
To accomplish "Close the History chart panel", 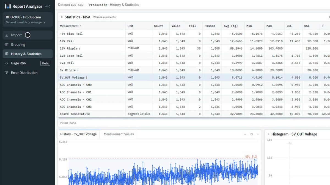I will (x=258, y=134).
